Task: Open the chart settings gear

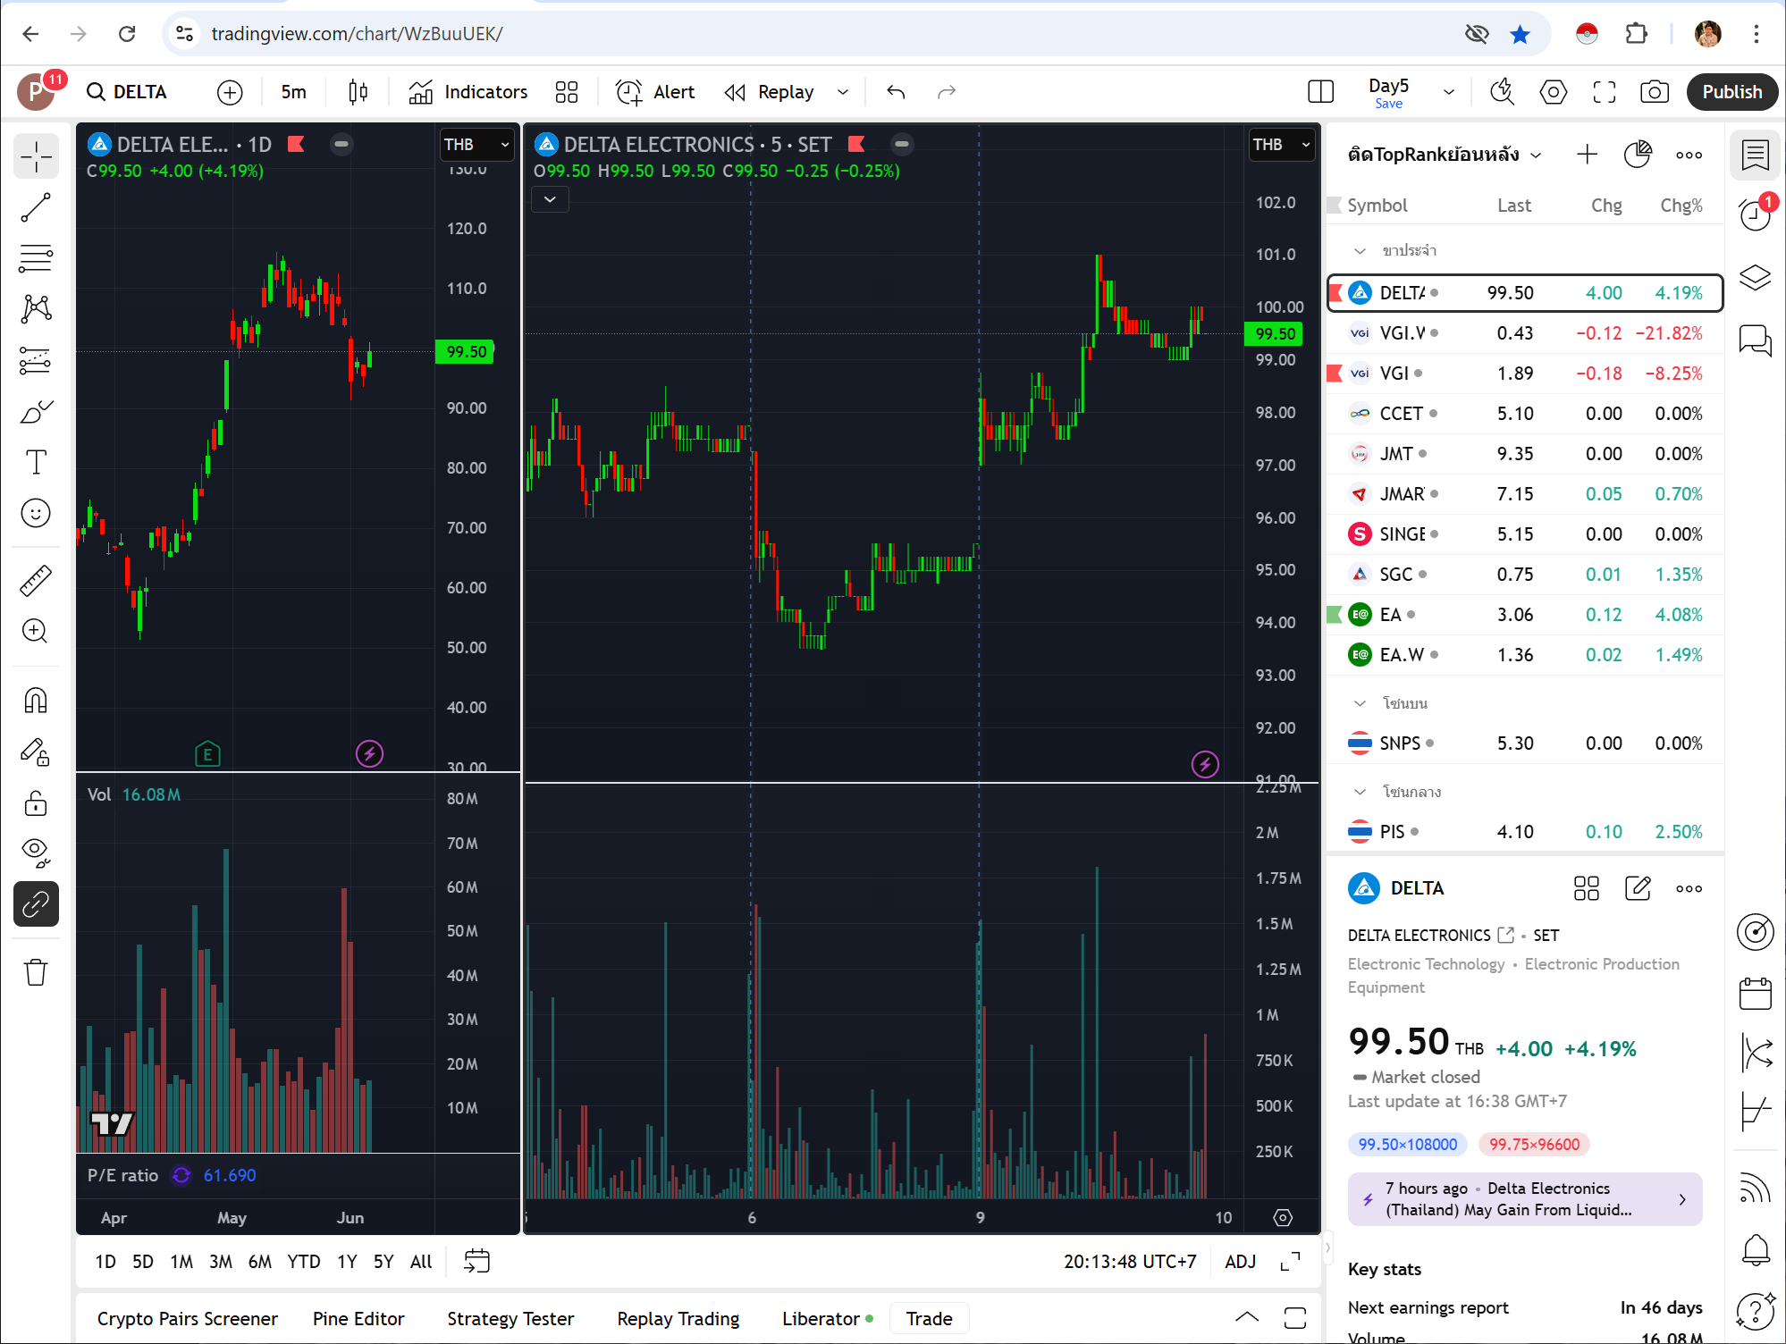Action: [1554, 91]
